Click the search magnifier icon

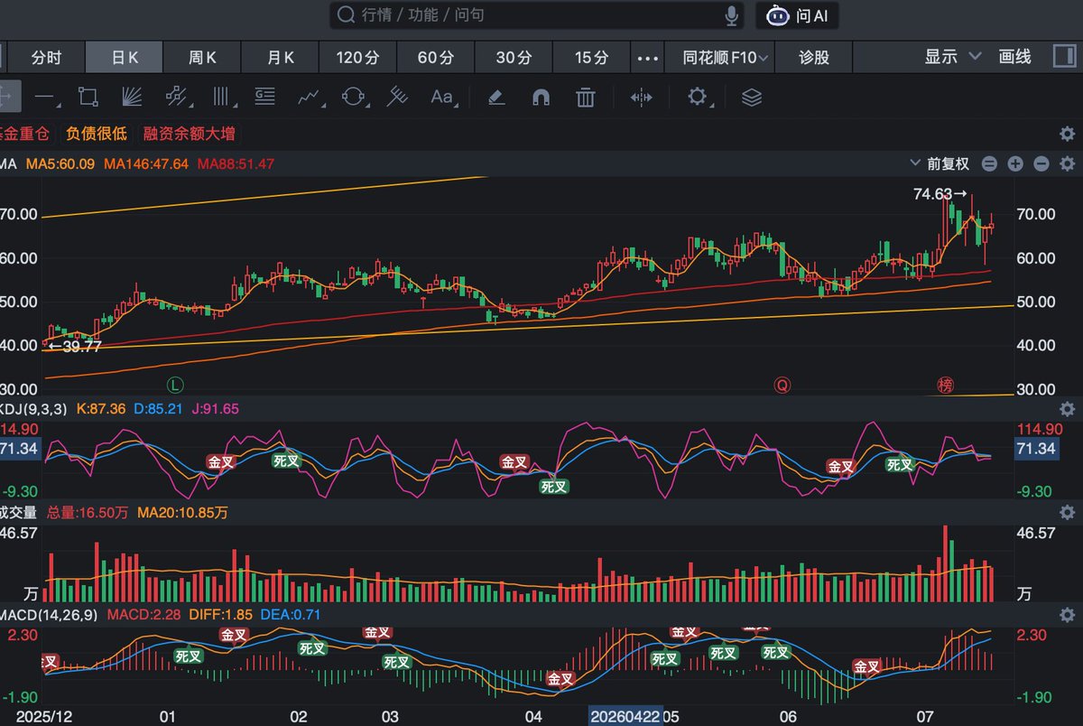point(345,15)
